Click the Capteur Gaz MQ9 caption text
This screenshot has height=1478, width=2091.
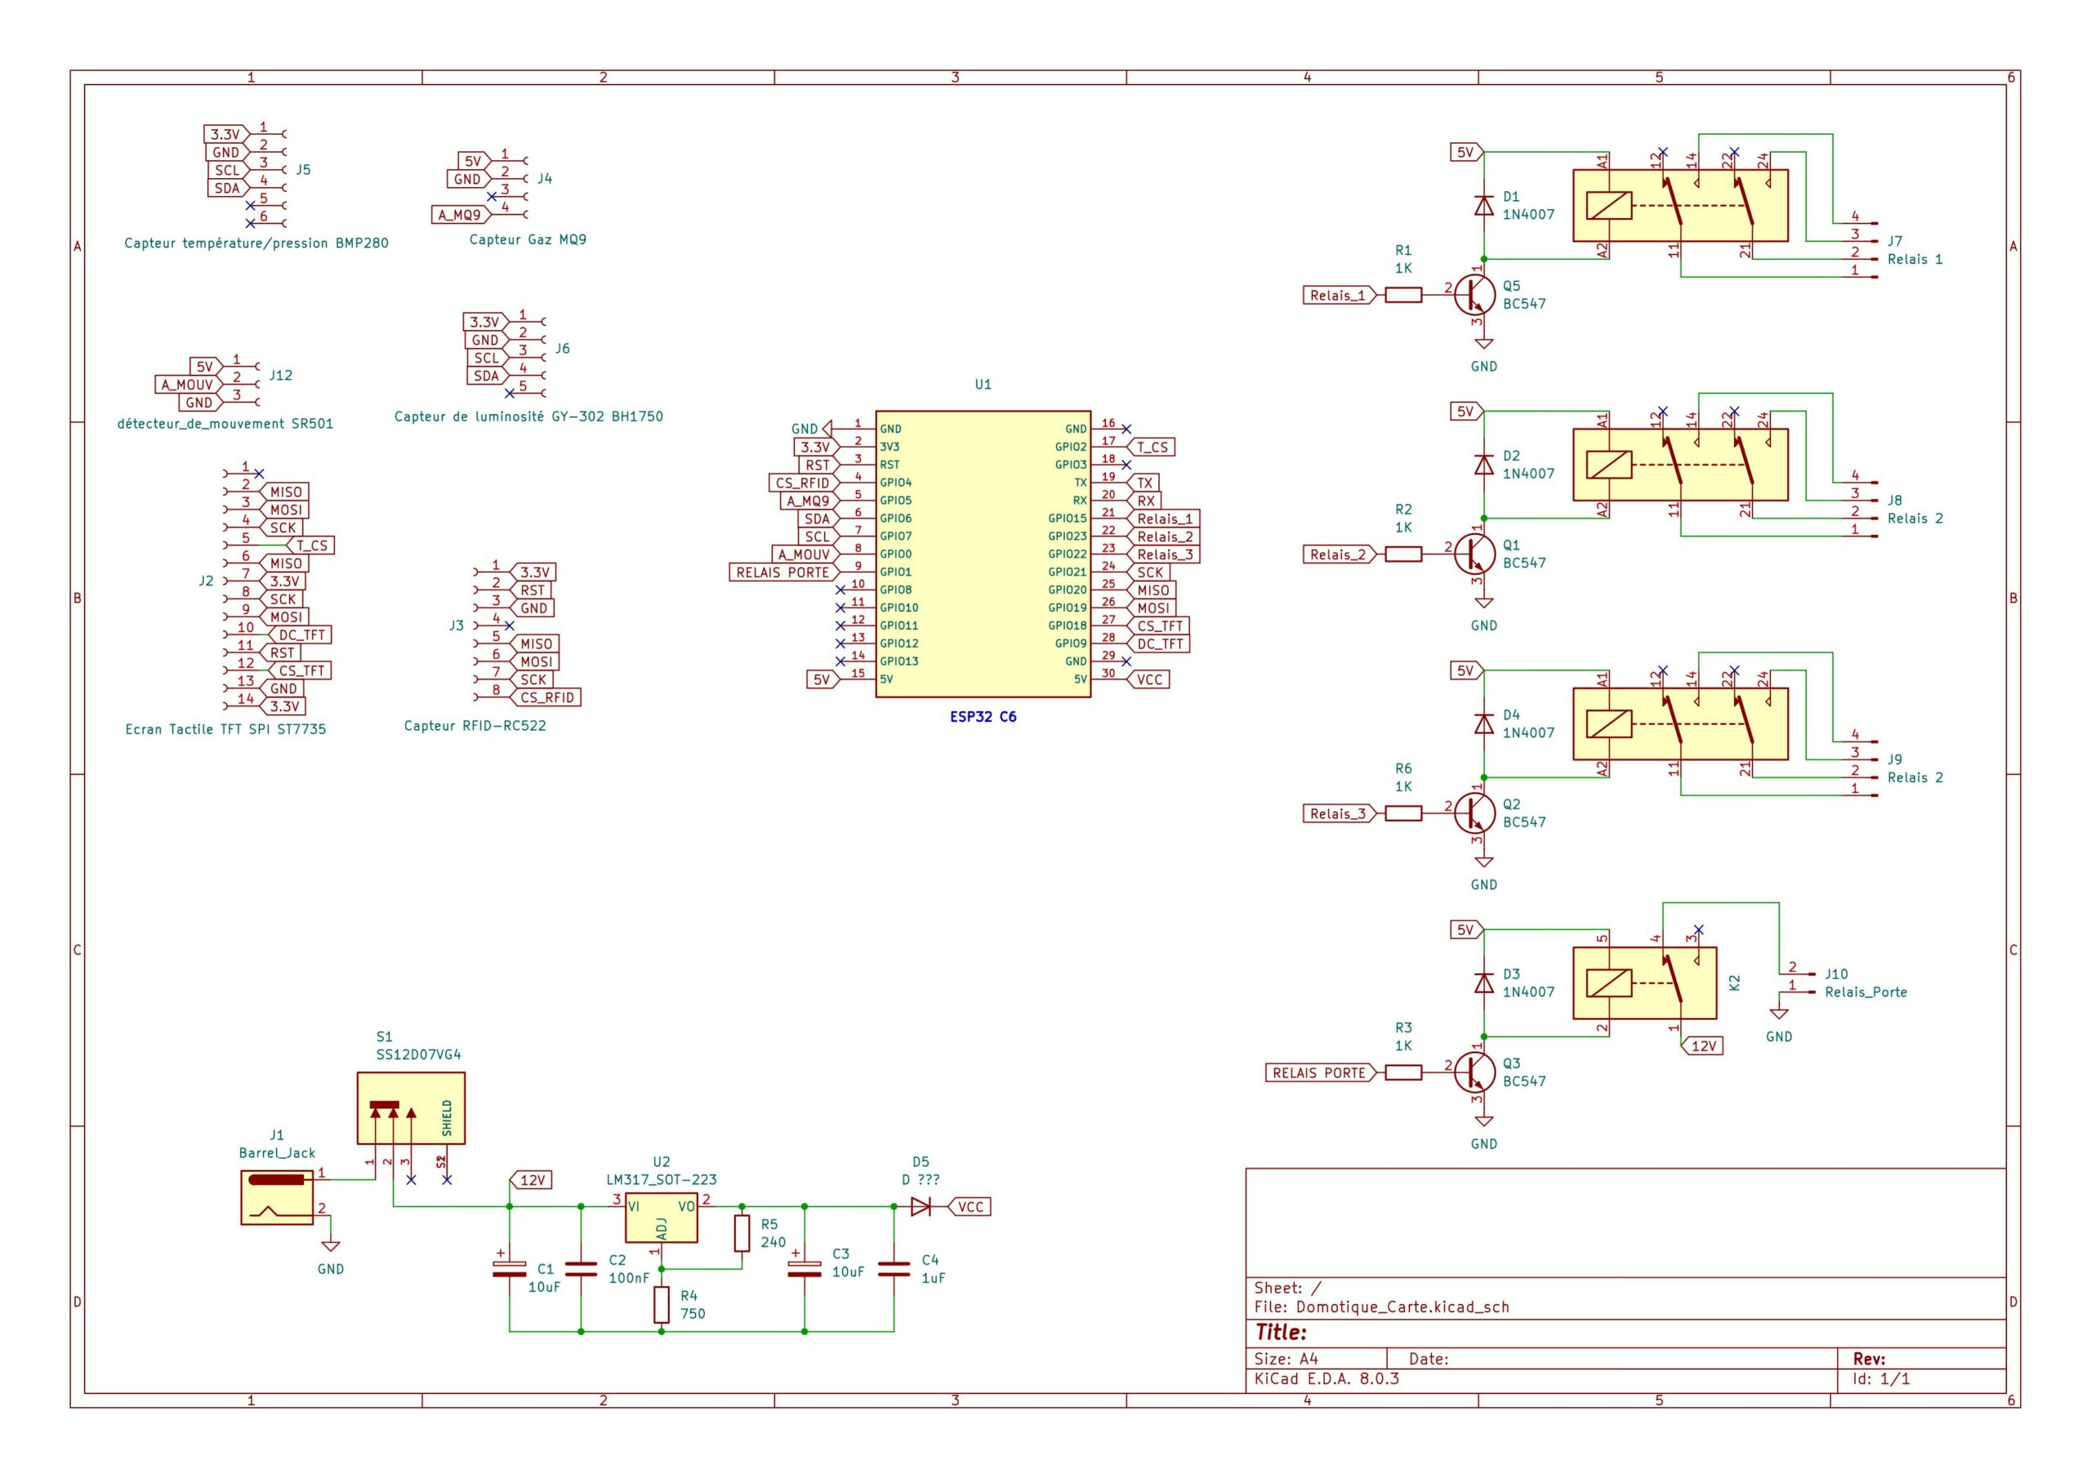click(x=528, y=239)
